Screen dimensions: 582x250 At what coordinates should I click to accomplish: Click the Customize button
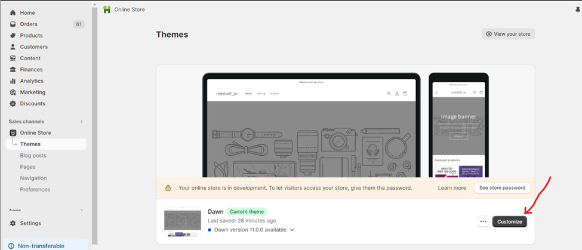[x=509, y=221]
